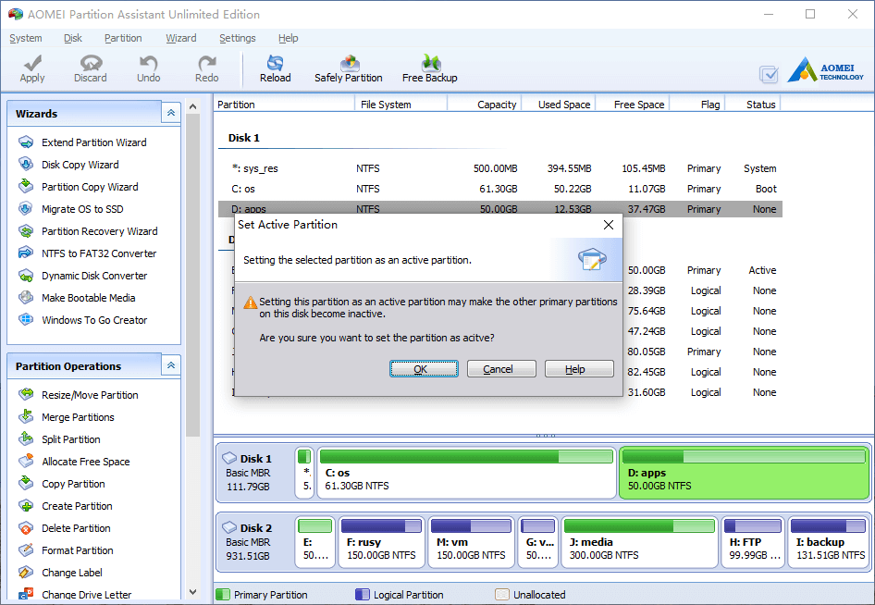Collapse the Partition Operations panel
Image resolution: width=875 pixels, height=605 pixels.
click(x=171, y=365)
